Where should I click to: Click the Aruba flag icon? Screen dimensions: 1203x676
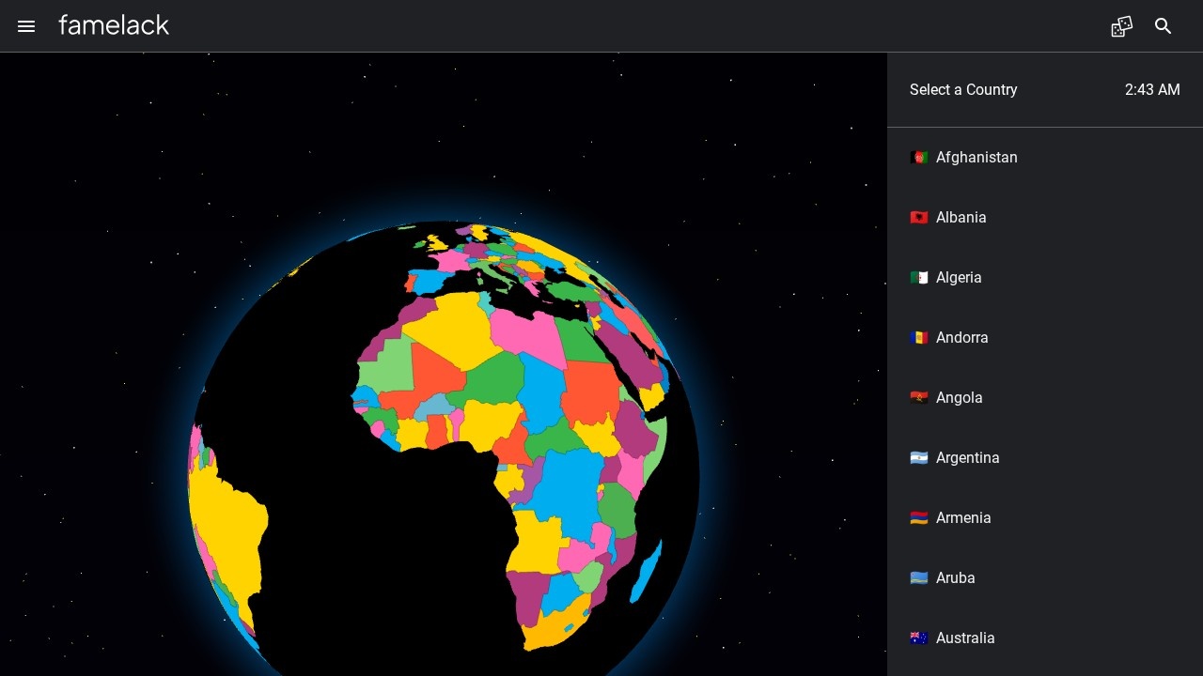click(919, 578)
